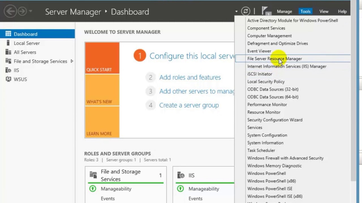The image size is (362, 203).
Task: Open the Help menu
Action: (x=342, y=12)
